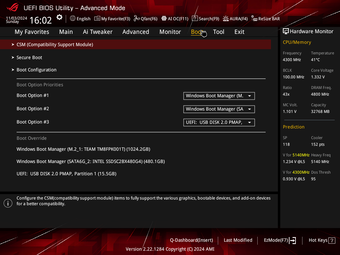The height and width of the screenshot is (255, 340).
Task: Click the 16:02 clock display
Action: point(41,20)
